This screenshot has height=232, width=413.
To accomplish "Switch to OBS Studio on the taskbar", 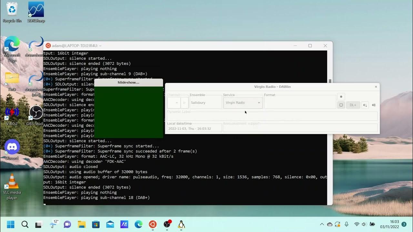I will pos(167,224).
